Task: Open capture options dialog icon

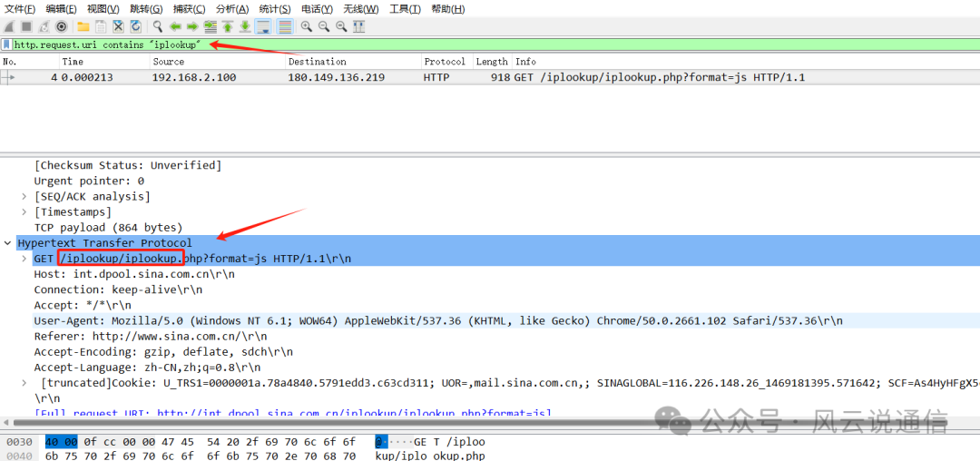Action: pos(62,26)
